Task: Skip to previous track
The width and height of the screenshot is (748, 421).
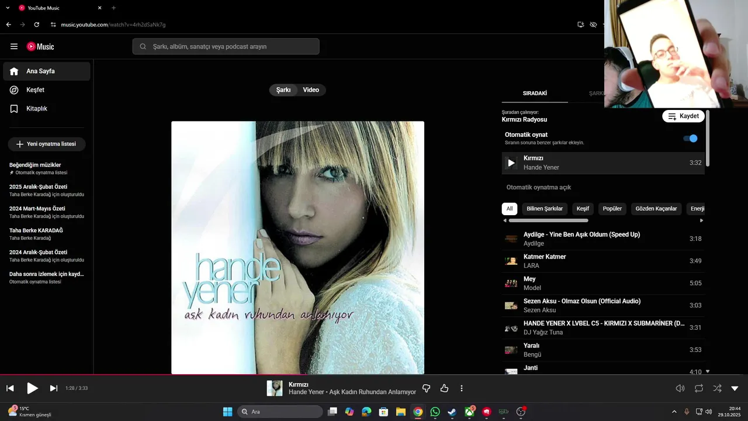Action: click(x=10, y=388)
